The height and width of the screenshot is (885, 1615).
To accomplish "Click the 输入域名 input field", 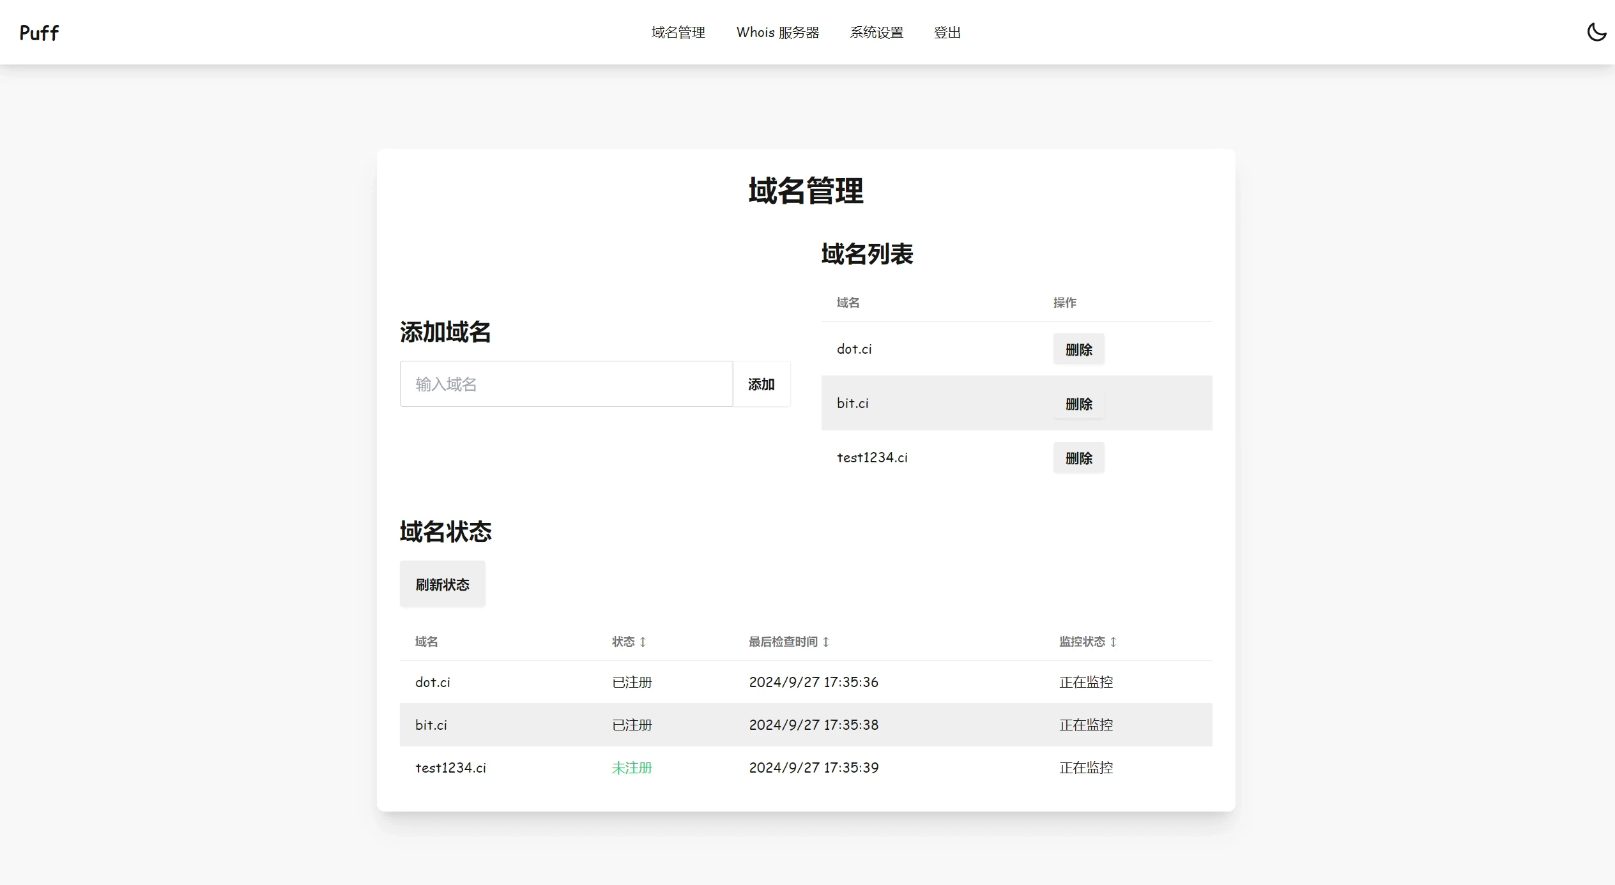I will [565, 384].
